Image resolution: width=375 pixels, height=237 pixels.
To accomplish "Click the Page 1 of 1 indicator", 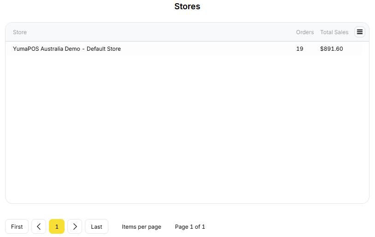I will (190, 227).
